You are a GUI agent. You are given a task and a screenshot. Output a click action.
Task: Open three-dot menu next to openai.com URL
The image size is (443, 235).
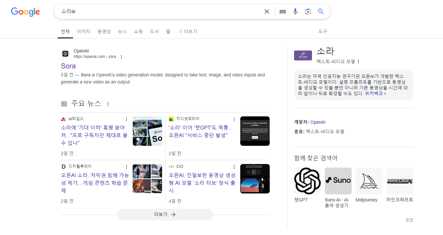[121, 57]
